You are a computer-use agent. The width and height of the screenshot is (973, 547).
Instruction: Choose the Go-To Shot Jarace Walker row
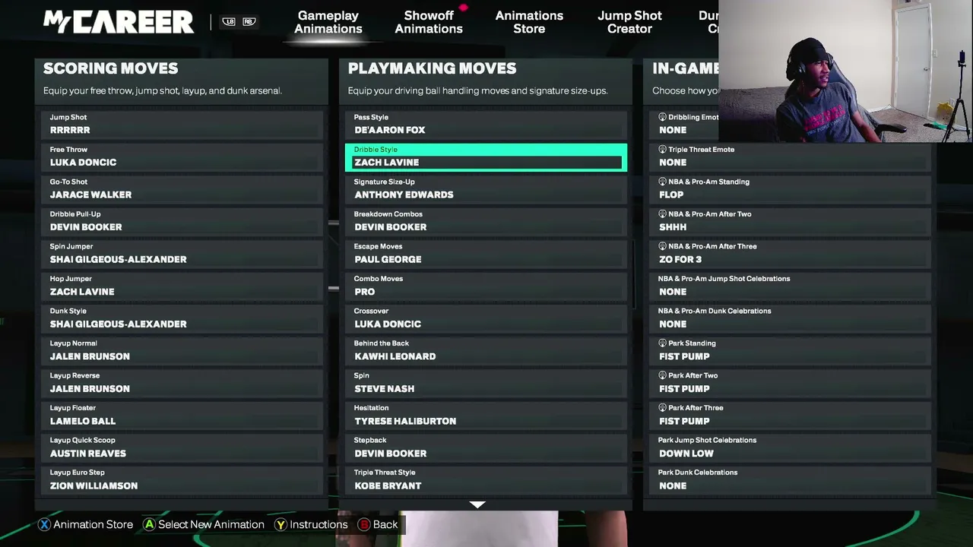pos(182,188)
